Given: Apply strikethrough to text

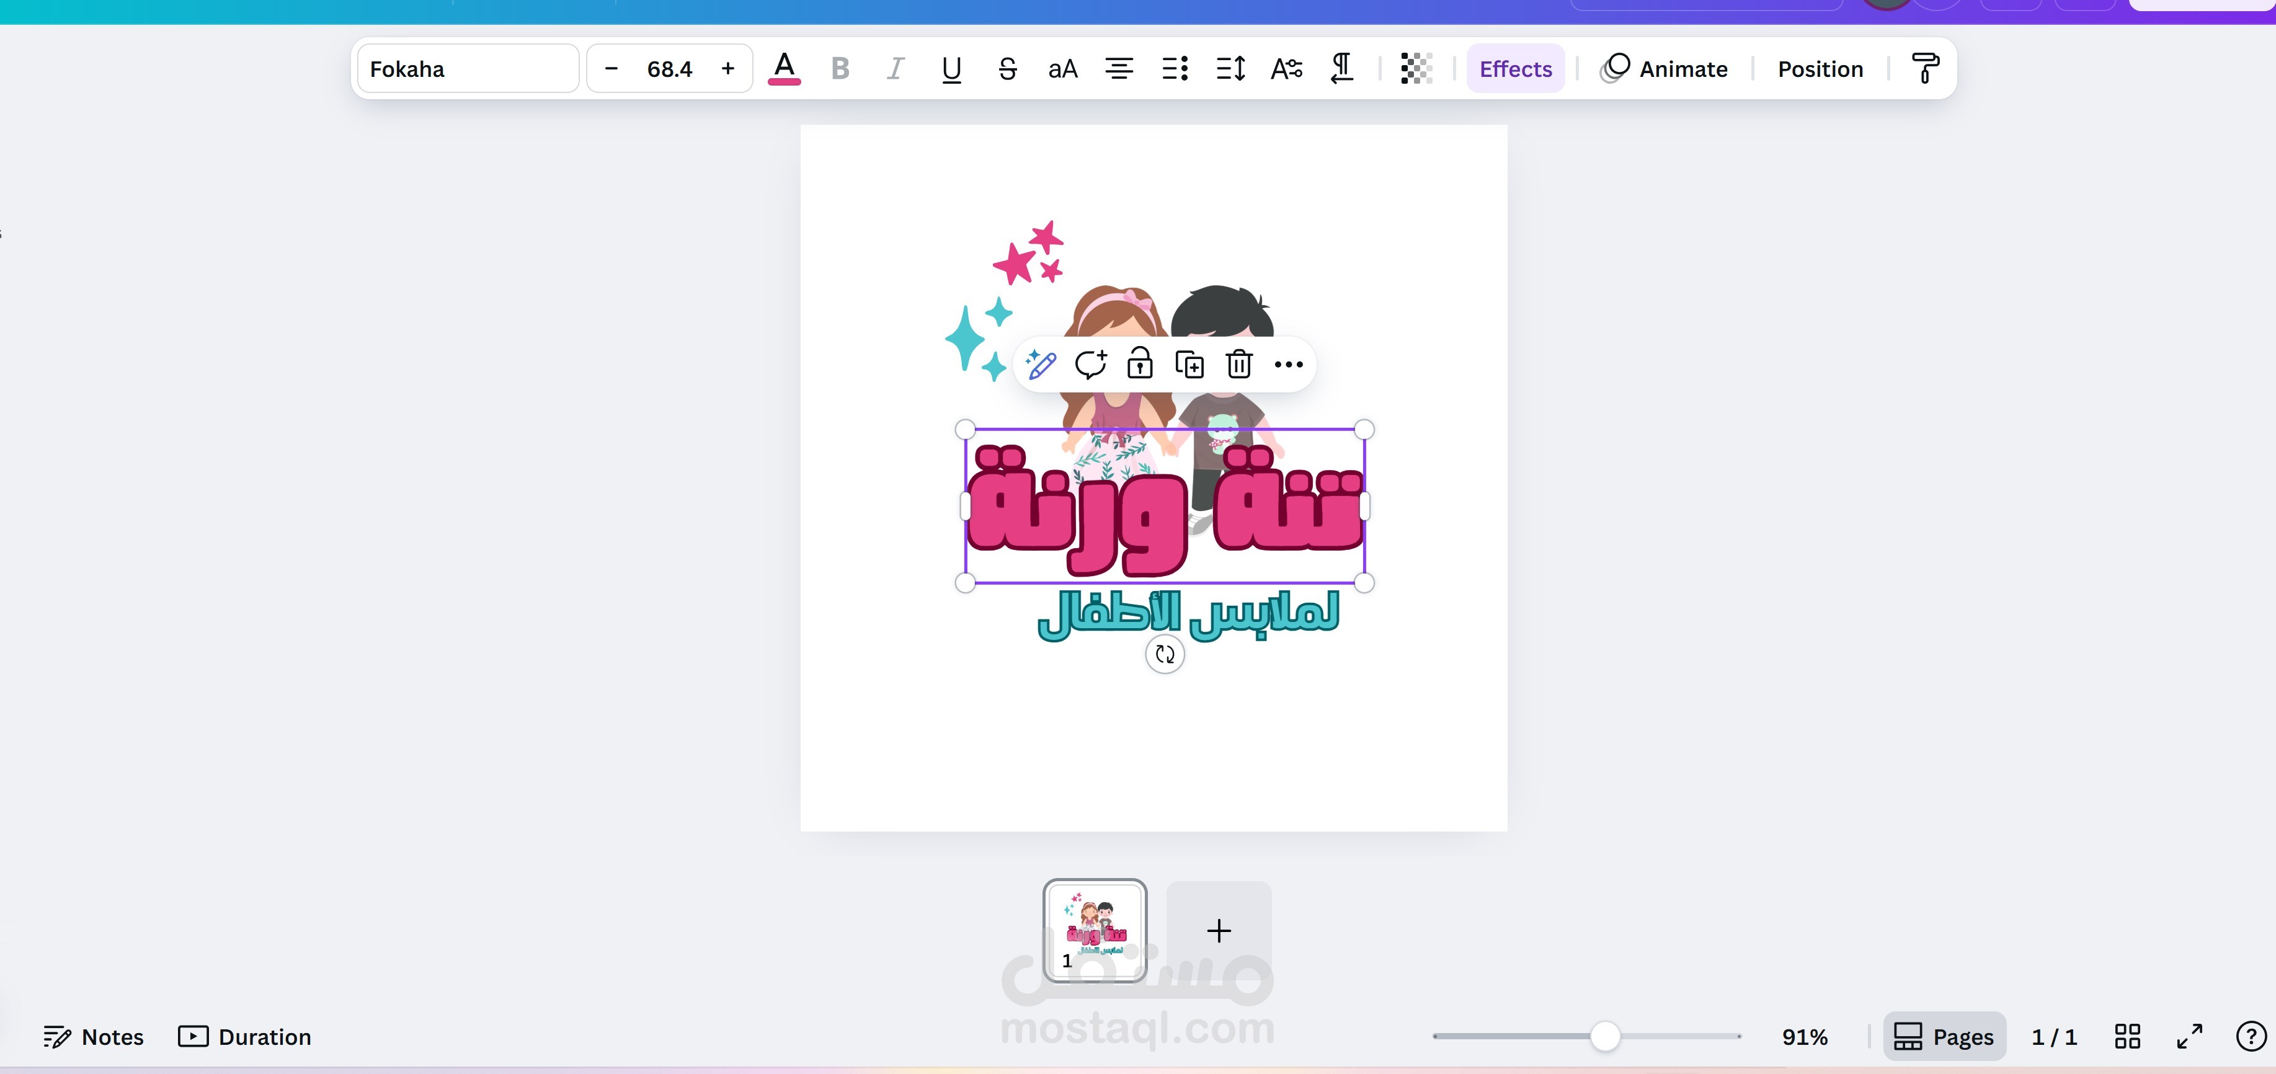Looking at the screenshot, I should pyautogui.click(x=1007, y=69).
